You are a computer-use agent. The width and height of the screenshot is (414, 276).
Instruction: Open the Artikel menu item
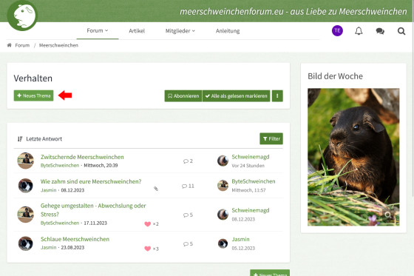pos(137,31)
